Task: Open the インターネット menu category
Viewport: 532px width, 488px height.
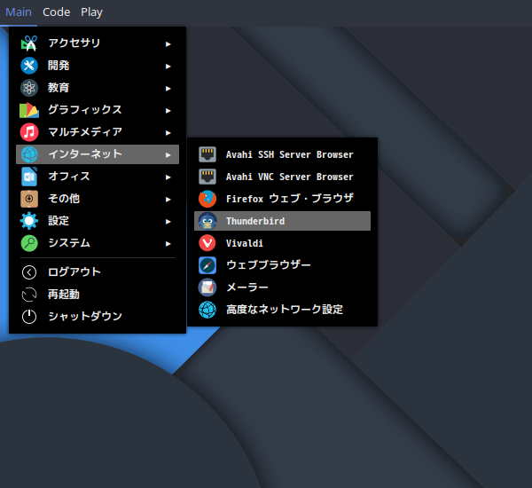Action: (98, 154)
